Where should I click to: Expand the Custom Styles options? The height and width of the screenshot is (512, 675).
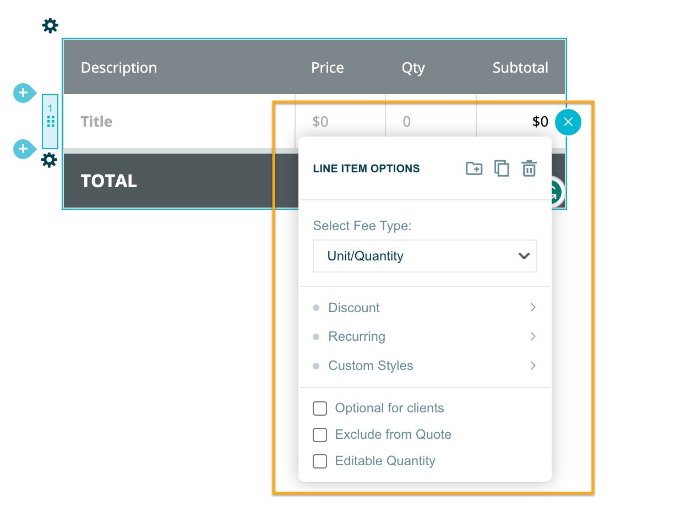coord(425,366)
